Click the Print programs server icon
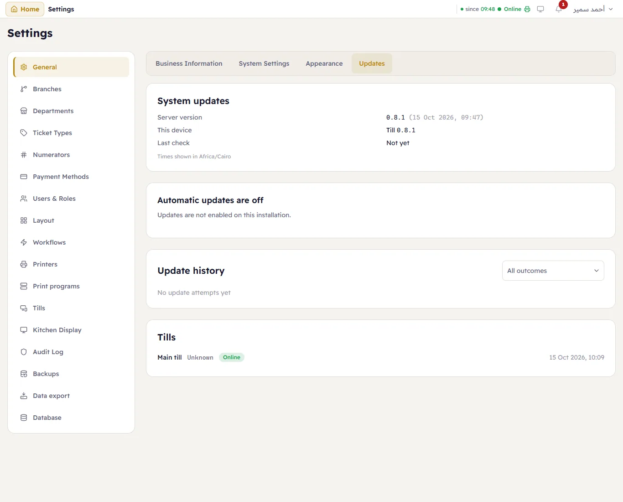Viewport: 623px width, 502px height. pyautogui.click(x=24, y=286)
